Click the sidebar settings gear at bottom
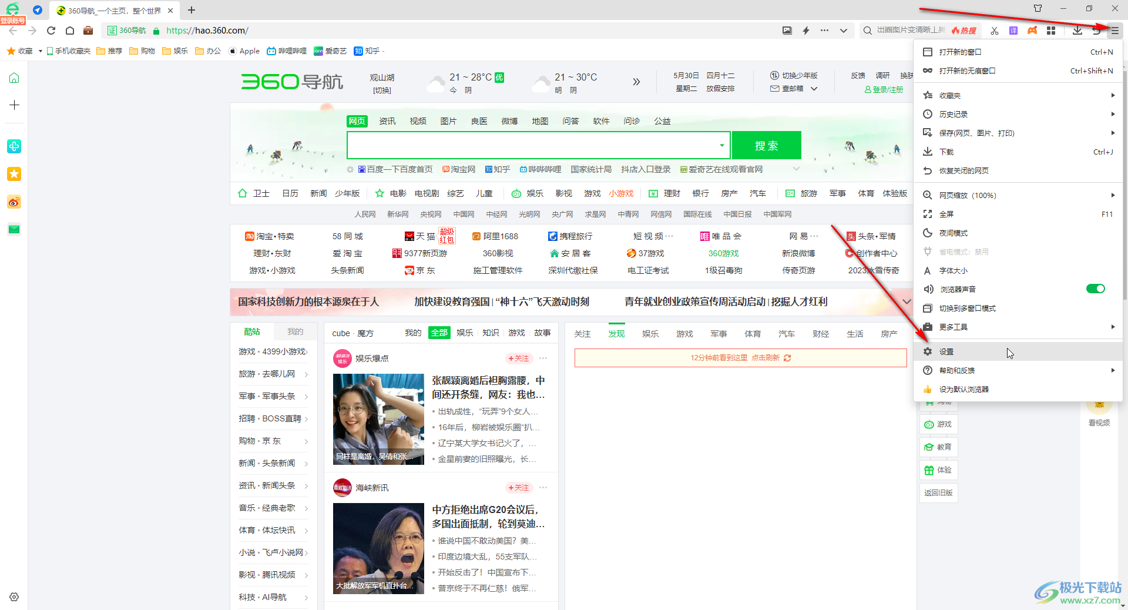Screen dimensions: 1128x610 pyautogui.click(x=14, y=597)
